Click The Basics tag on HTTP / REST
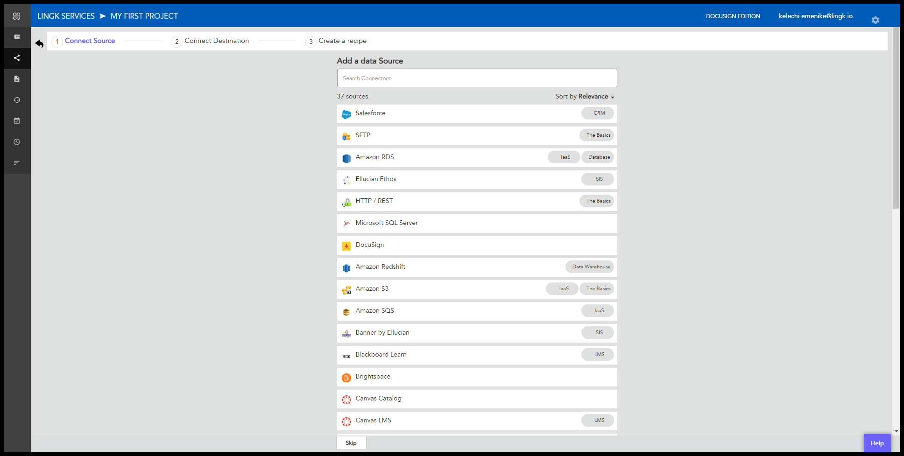 (597, 201)
